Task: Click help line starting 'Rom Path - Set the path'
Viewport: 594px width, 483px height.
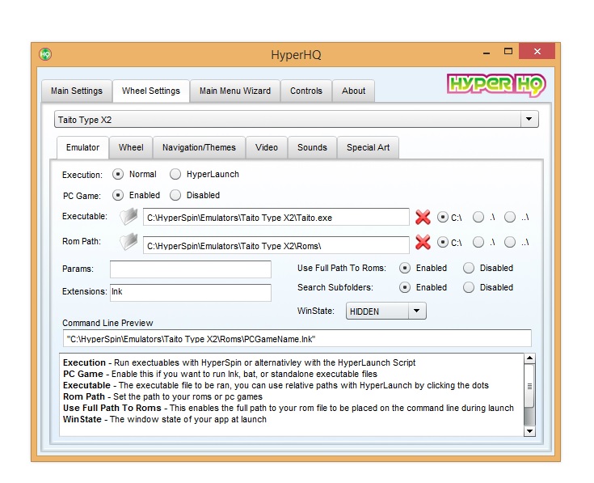Action: (162, 396)
